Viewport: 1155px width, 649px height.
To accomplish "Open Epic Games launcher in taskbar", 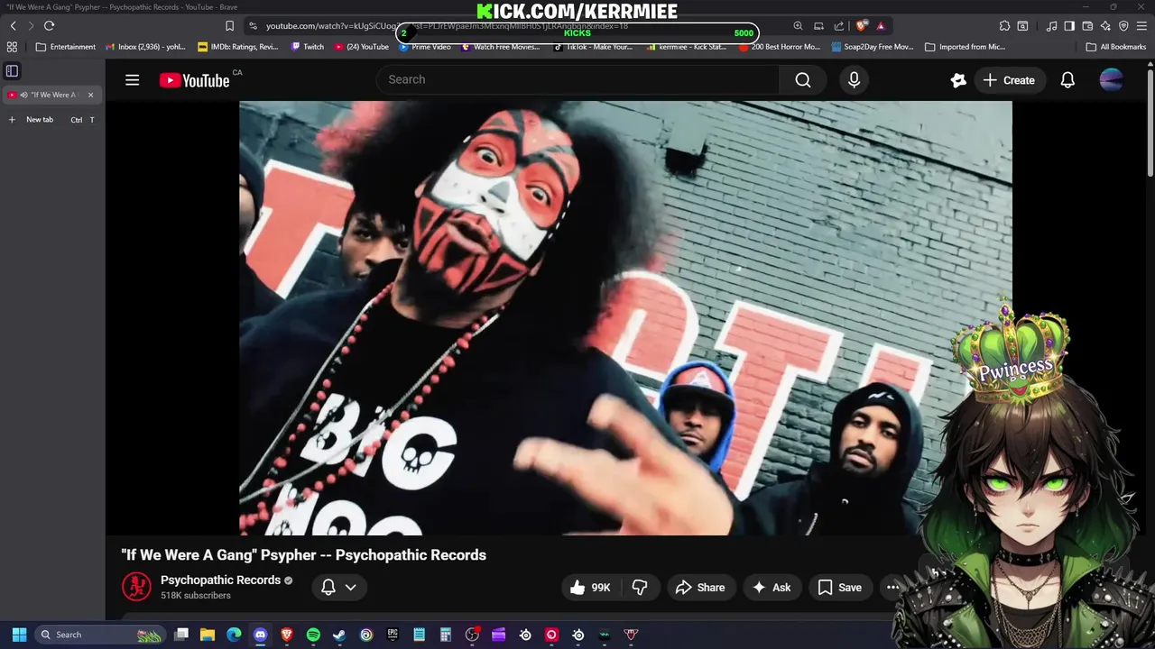I will 393,635.
